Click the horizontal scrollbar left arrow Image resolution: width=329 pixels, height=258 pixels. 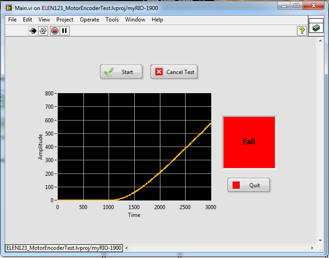126,248
